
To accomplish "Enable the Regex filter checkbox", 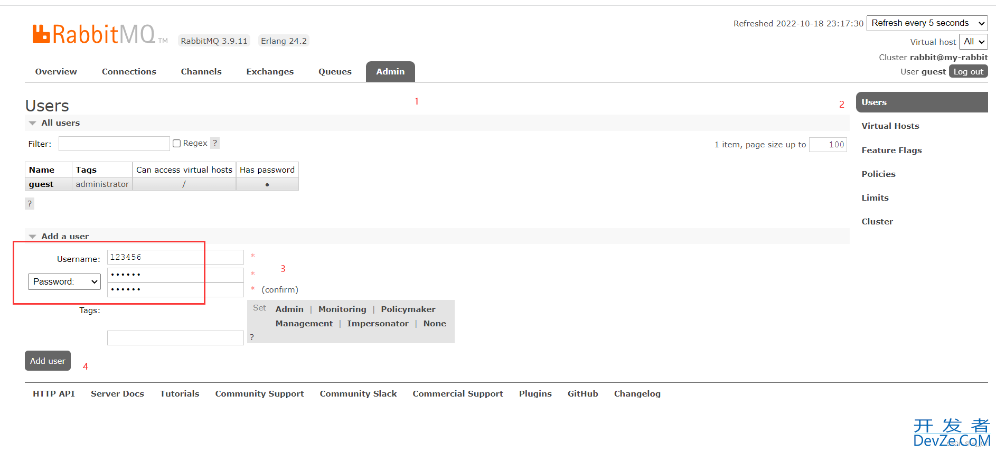I will [x=177, y=143].
